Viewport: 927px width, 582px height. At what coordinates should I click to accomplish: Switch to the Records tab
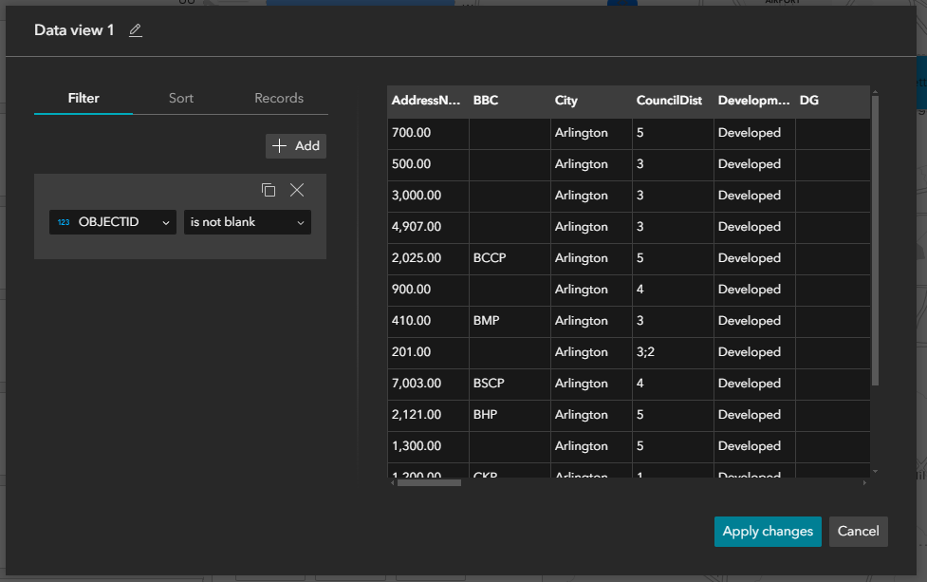tap(278, 97)
